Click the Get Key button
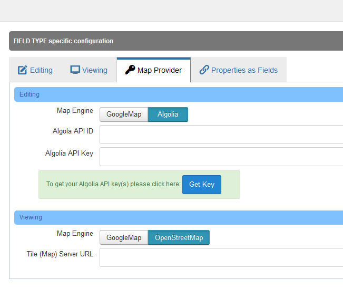 (202, 185)
